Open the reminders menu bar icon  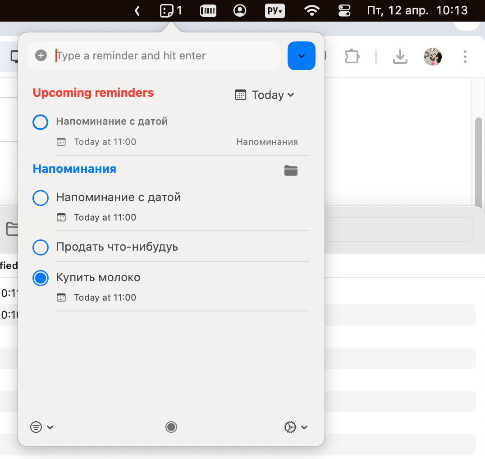(171, 11)
